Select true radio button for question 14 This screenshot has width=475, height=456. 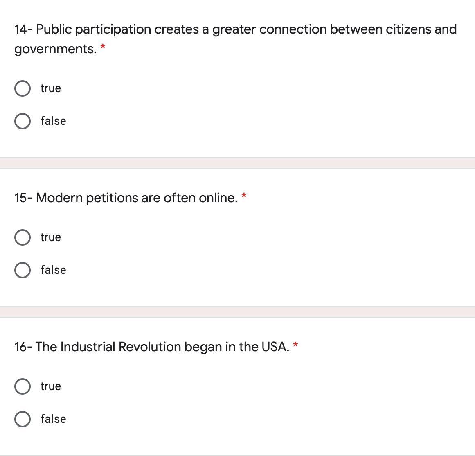coord(22,88)
